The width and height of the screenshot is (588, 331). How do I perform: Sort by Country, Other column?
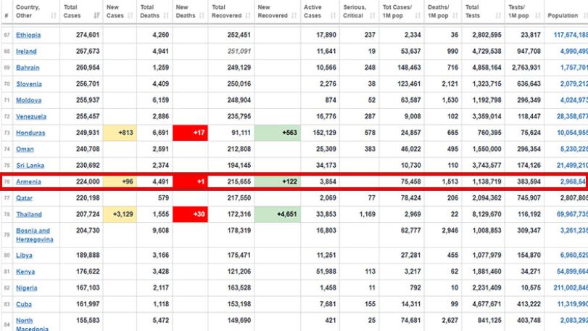click(36, 12)
